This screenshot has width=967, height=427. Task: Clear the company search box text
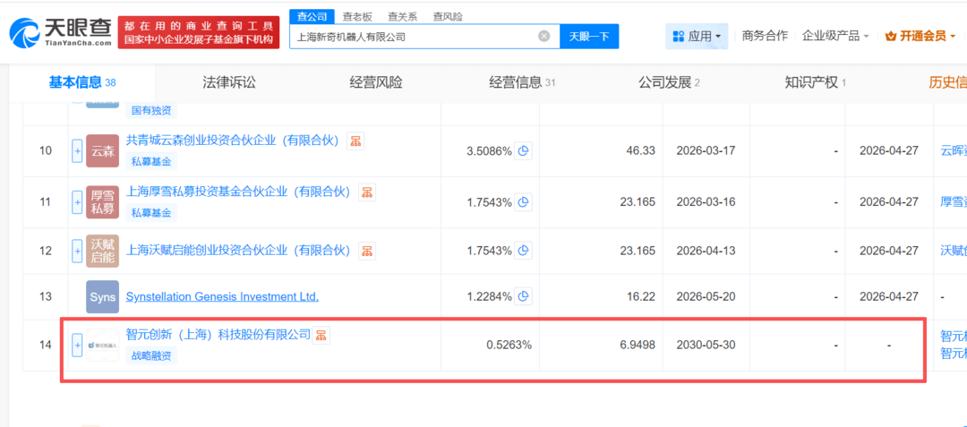544,37
